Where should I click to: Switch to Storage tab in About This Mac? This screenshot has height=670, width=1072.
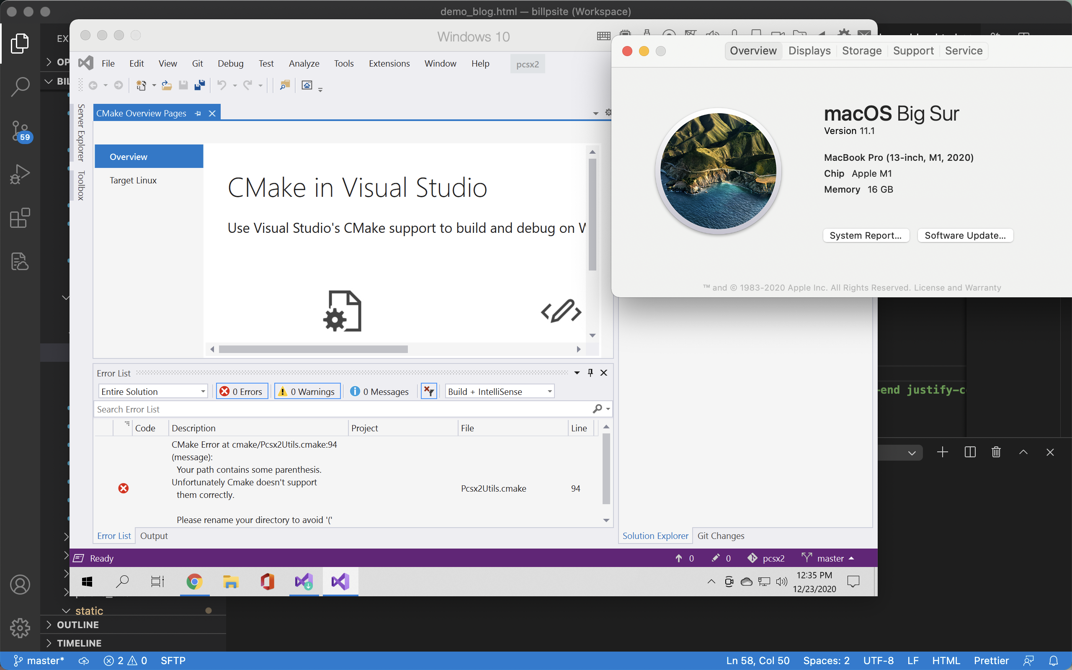point(862,51)
